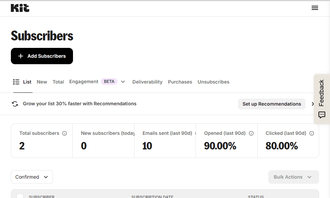Open the Engagement tab
Image resolution: width=330 pixels, height=198 pixels.
click(84, 82)
